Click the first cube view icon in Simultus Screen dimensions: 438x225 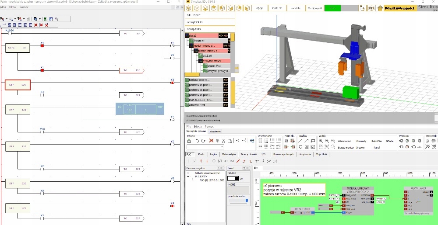tap(188, 8)
